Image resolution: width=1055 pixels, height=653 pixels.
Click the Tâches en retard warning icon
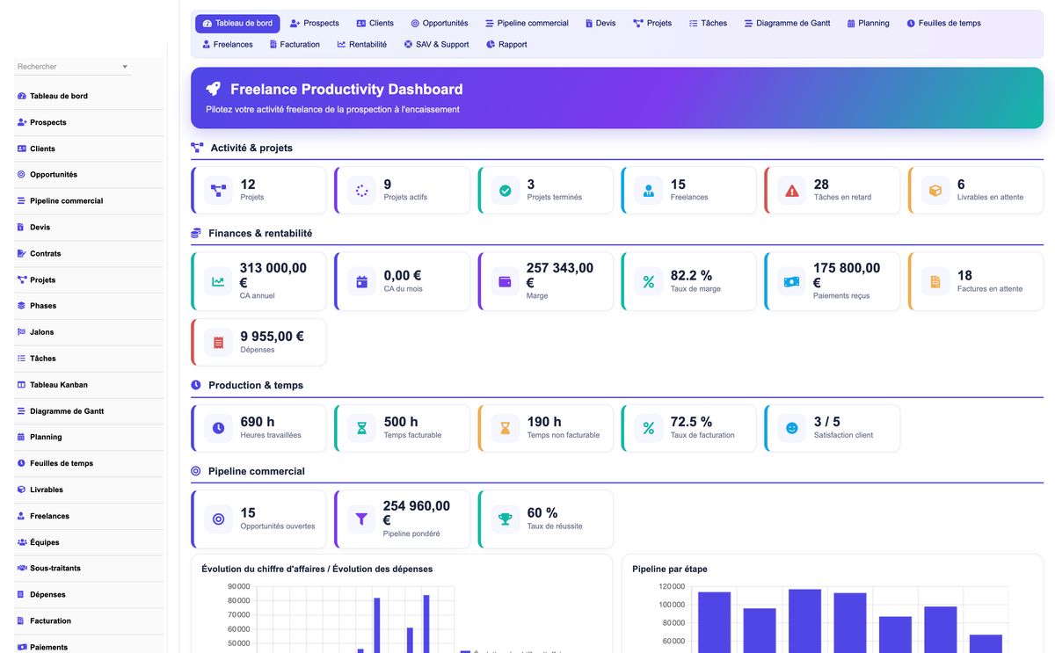792,190
